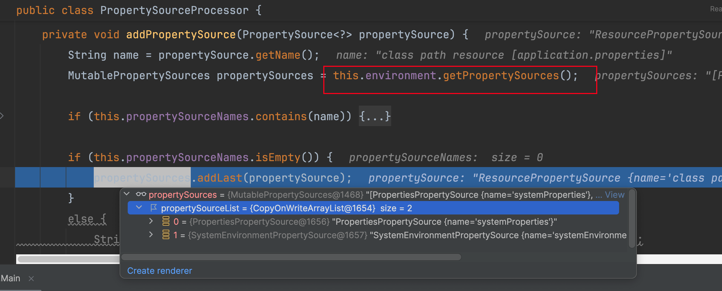The width and height of the screenshot is (722, 291).
Task: Click the addPropertySource method name
Action: [x=181, y=34]
